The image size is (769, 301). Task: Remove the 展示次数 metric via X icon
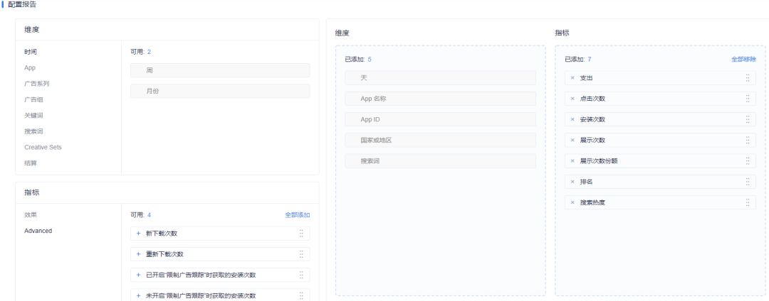572,141
